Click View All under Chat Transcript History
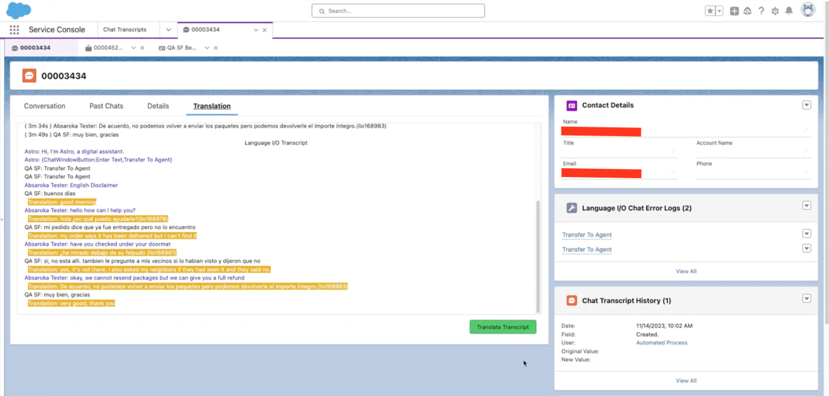 [x=686, y=381]
